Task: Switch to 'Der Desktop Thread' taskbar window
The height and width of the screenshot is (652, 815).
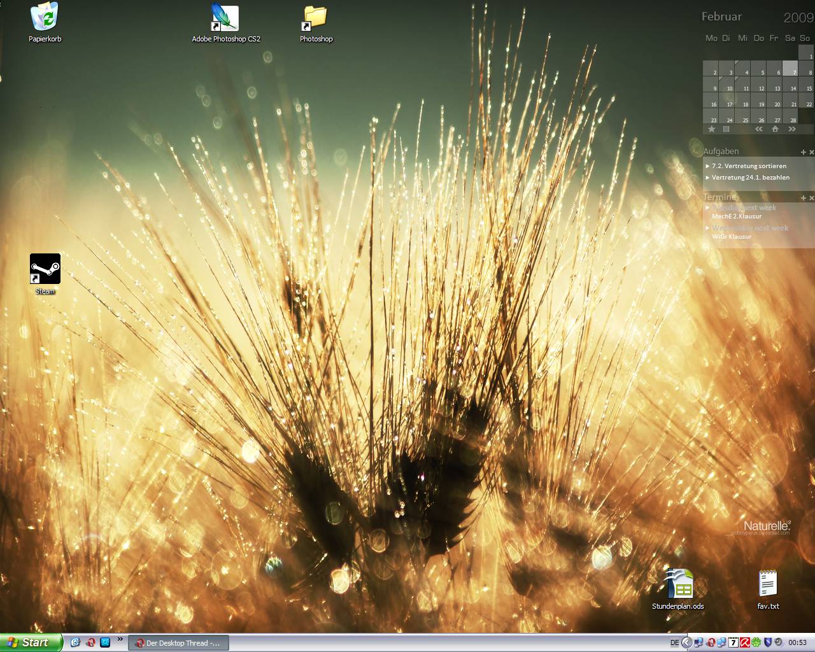Action: click(178, 643)
